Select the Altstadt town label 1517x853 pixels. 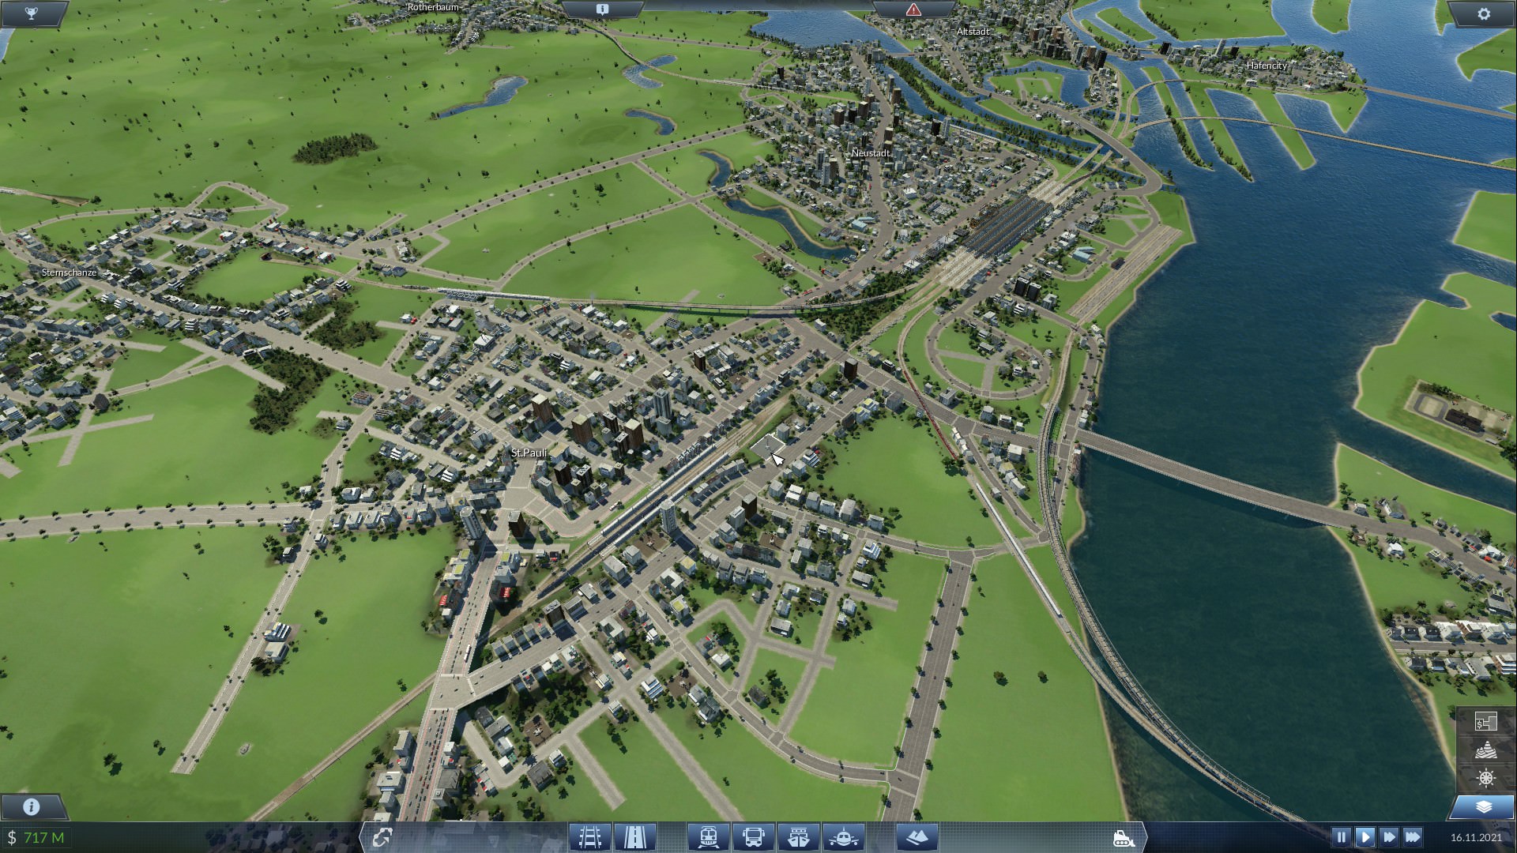coord(973,32)
